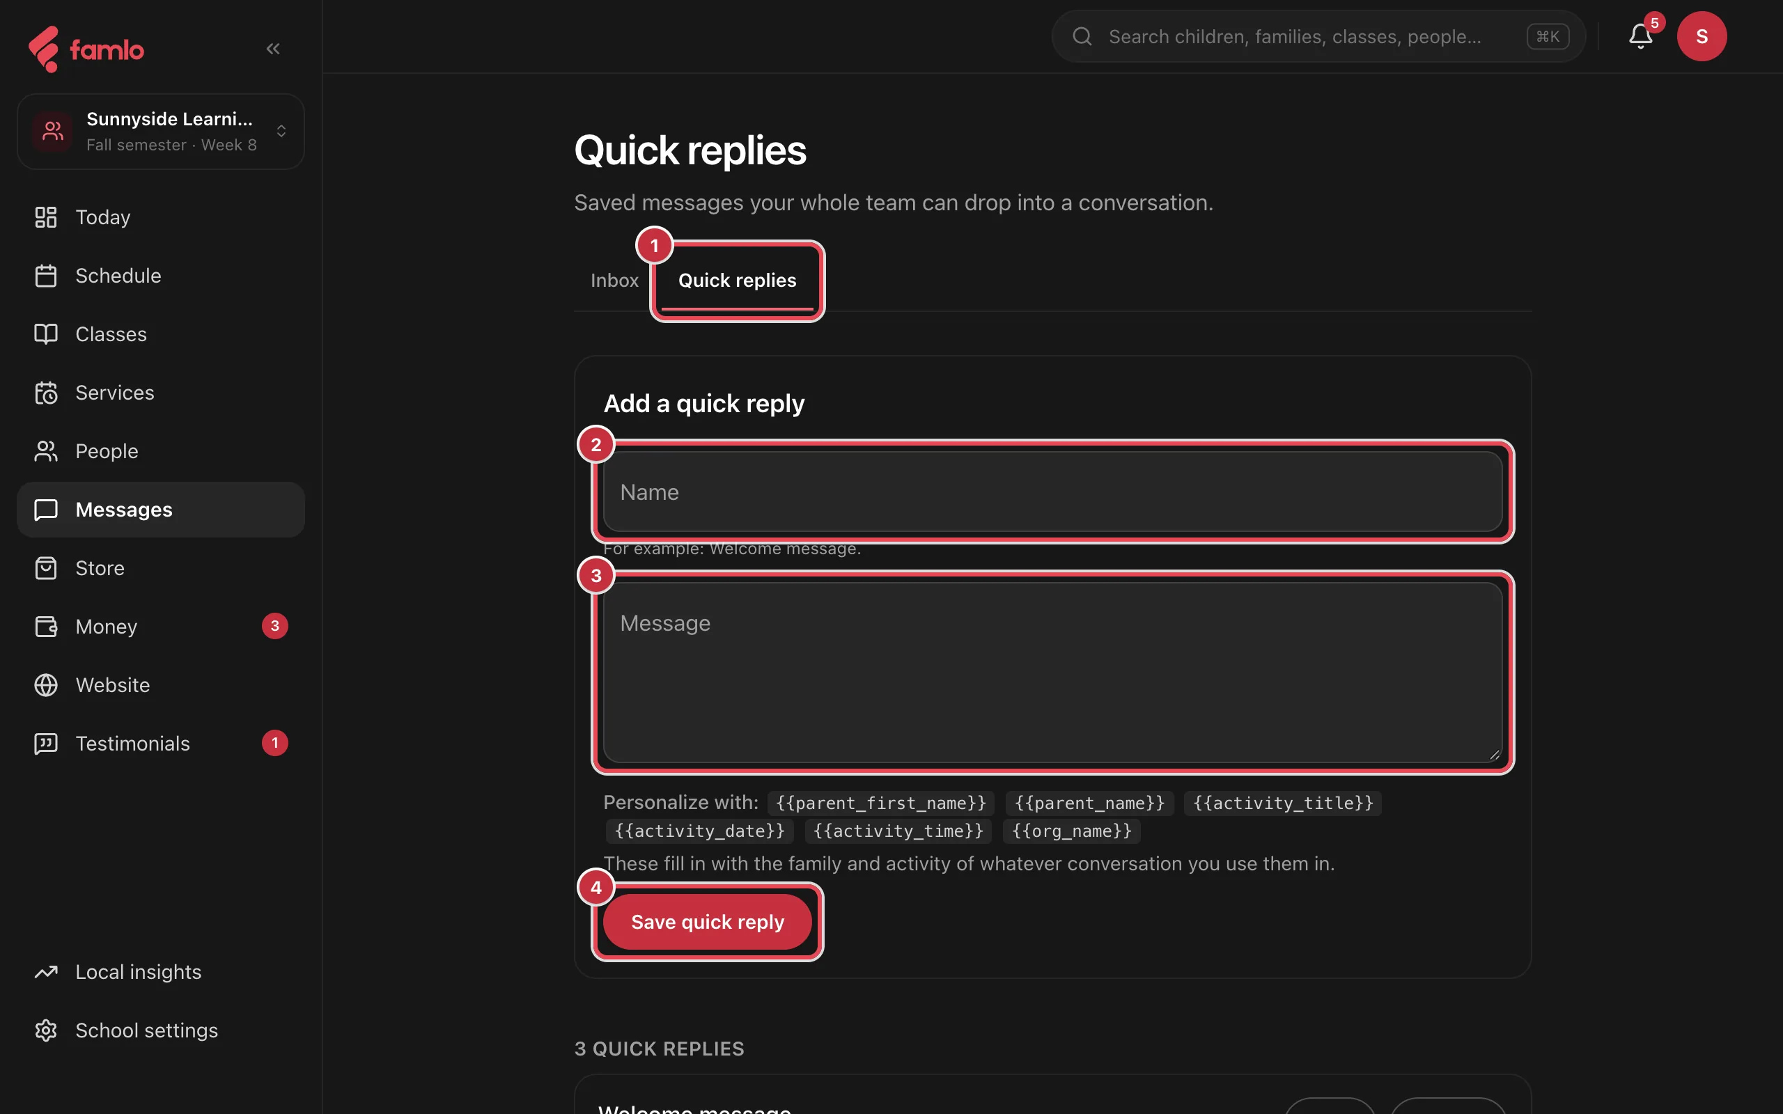Viewport: 1783px width, 1114px height.
Task: Open Today in the sidebar
Action: coord(161,217)
